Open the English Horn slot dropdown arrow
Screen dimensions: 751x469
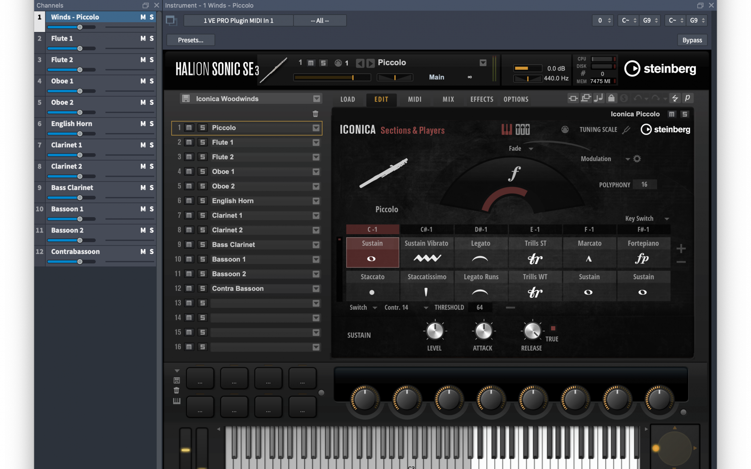point(316,201)
